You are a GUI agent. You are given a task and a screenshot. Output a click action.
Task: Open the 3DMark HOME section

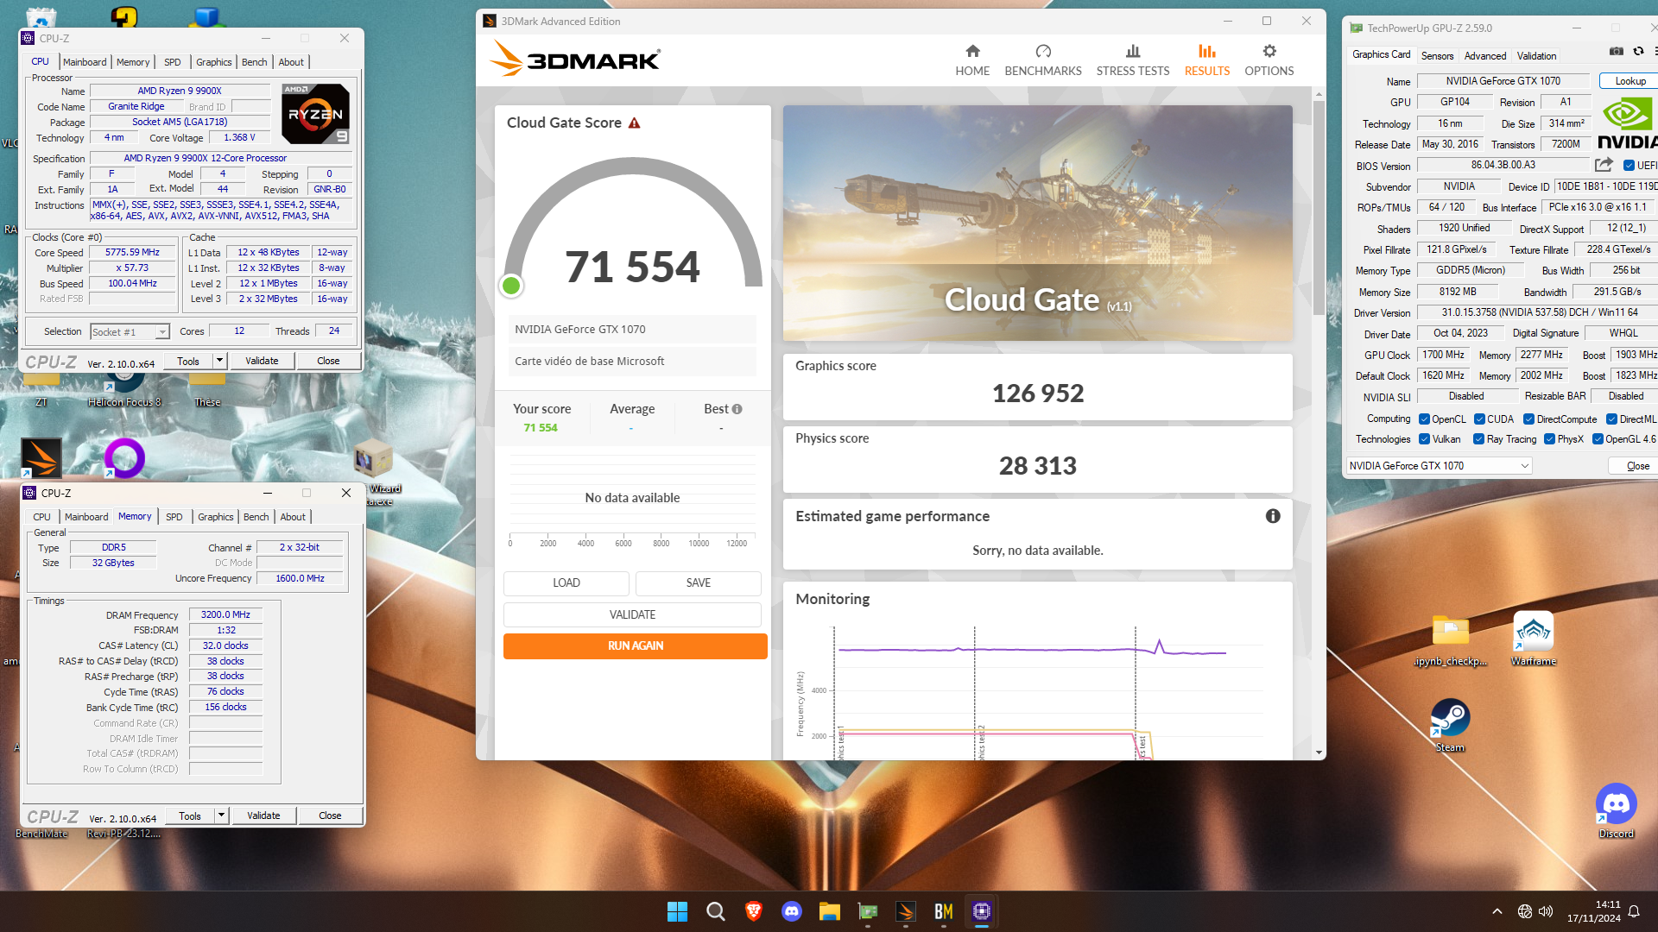point(972,60)
